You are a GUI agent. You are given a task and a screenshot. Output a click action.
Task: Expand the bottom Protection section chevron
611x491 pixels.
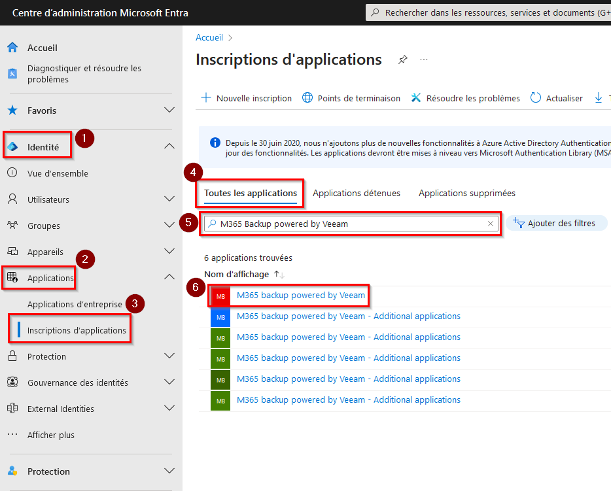point(169,471)
